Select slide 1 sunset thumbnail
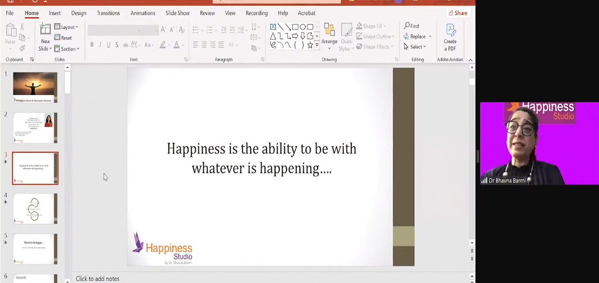 [x=35, y=87]
